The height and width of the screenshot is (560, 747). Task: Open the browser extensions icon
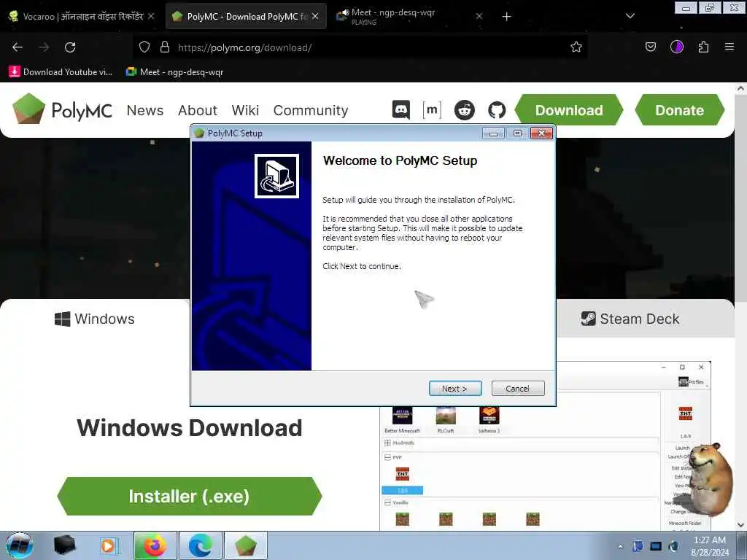(703, 47)
